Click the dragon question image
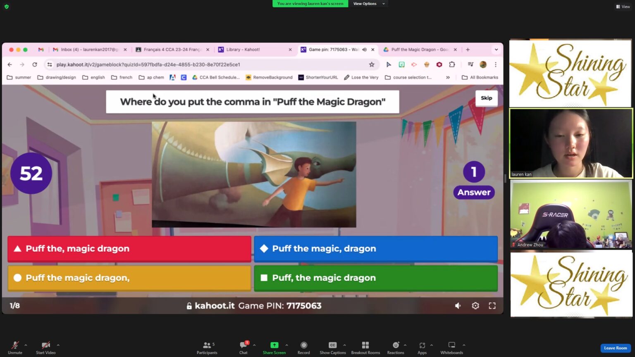Viewport: 635px width, 357px height. pyautogui.click(x=254, y=174)
